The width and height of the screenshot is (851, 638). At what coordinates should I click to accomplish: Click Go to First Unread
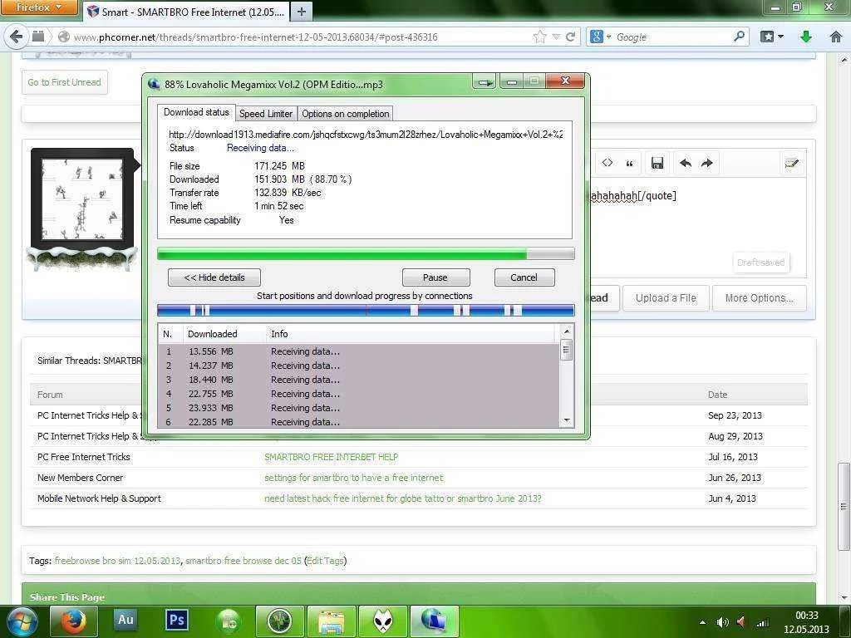(65, 82)
